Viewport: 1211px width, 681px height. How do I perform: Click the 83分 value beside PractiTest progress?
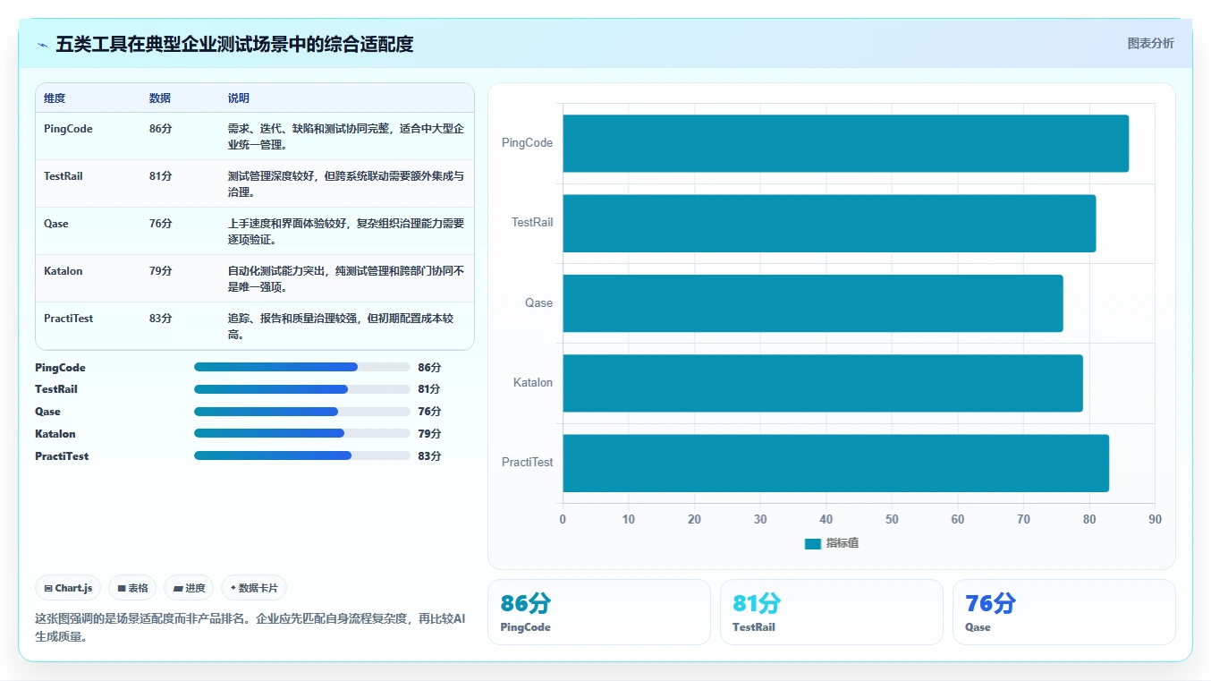pos(429,456)
